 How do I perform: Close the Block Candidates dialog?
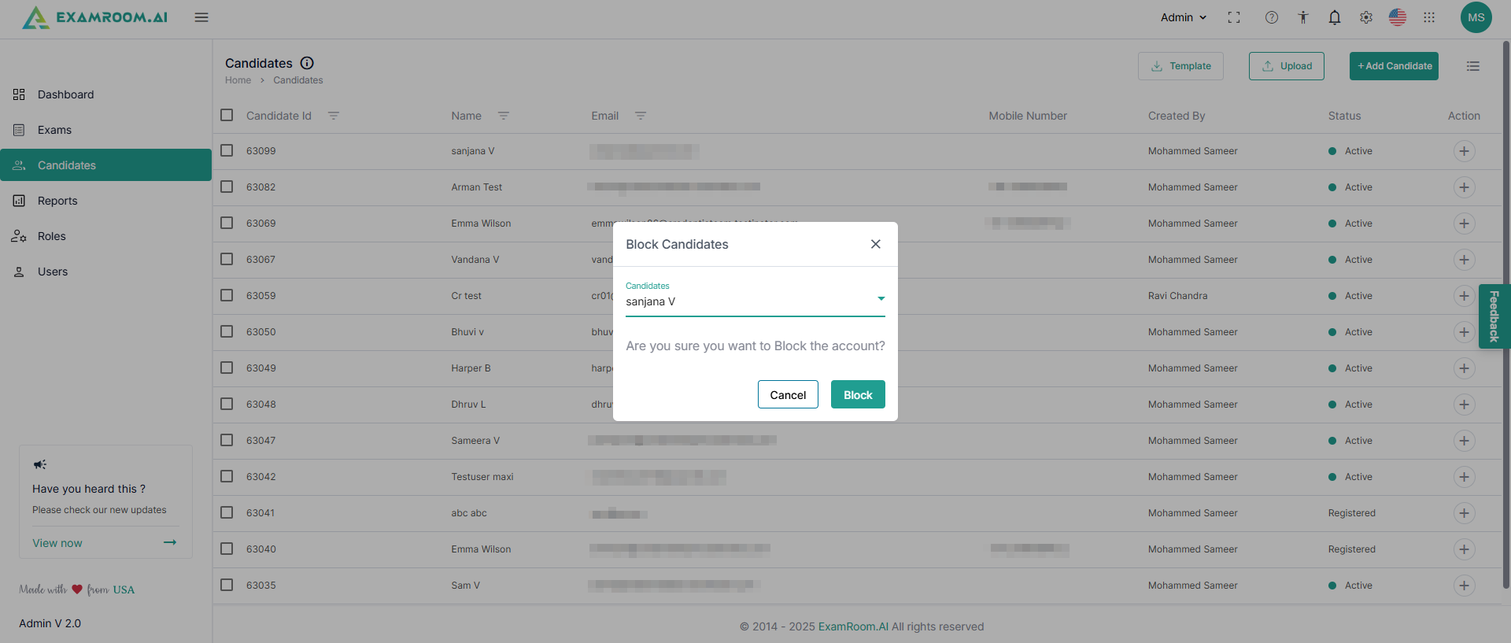[x=876, y=244]
